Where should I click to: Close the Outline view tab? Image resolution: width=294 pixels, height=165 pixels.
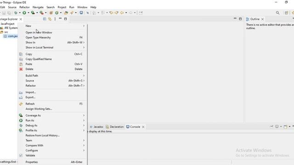262,19
